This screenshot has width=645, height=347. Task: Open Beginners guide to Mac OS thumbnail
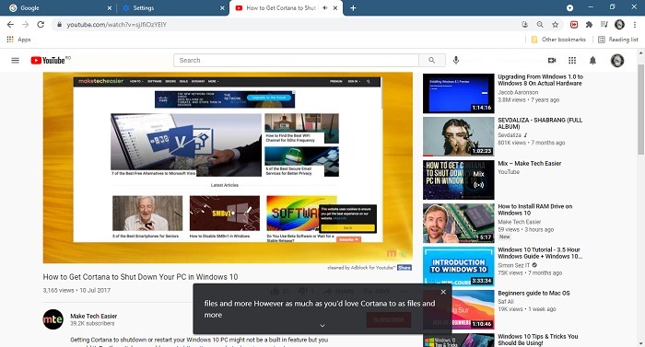tap(458, 309)
